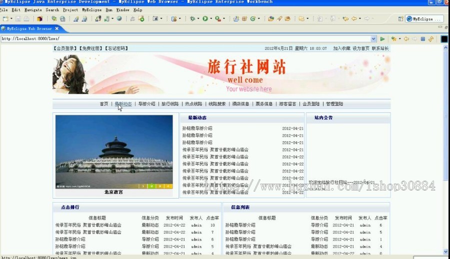Expand the External Tools dropdown arrow

(x=224, y=19)
